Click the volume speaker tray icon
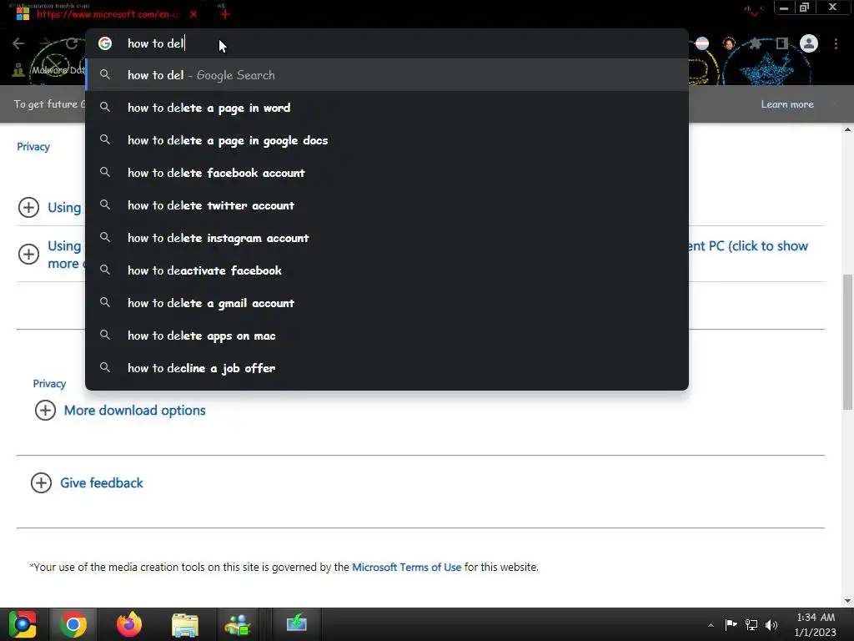Screen dimensions: 854x641 coord(771,624)
